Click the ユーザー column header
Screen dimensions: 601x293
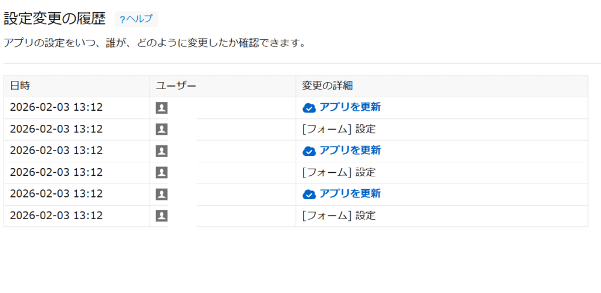click(175, 86)
